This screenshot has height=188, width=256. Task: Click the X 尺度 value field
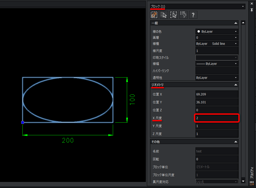point(217,118)
